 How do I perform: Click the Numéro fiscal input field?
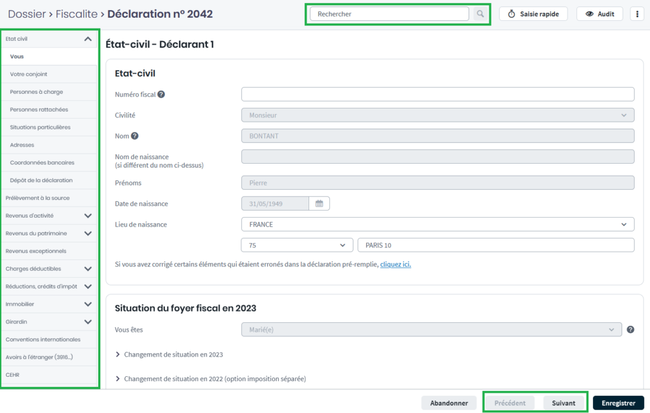437,95
